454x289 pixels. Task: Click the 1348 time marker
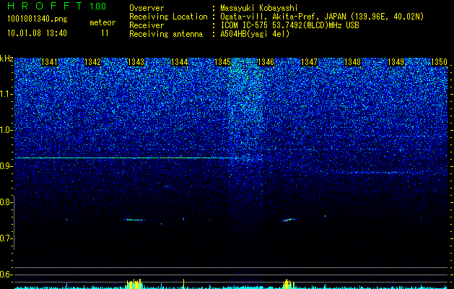pyautogui.click(x=353, y=62)
